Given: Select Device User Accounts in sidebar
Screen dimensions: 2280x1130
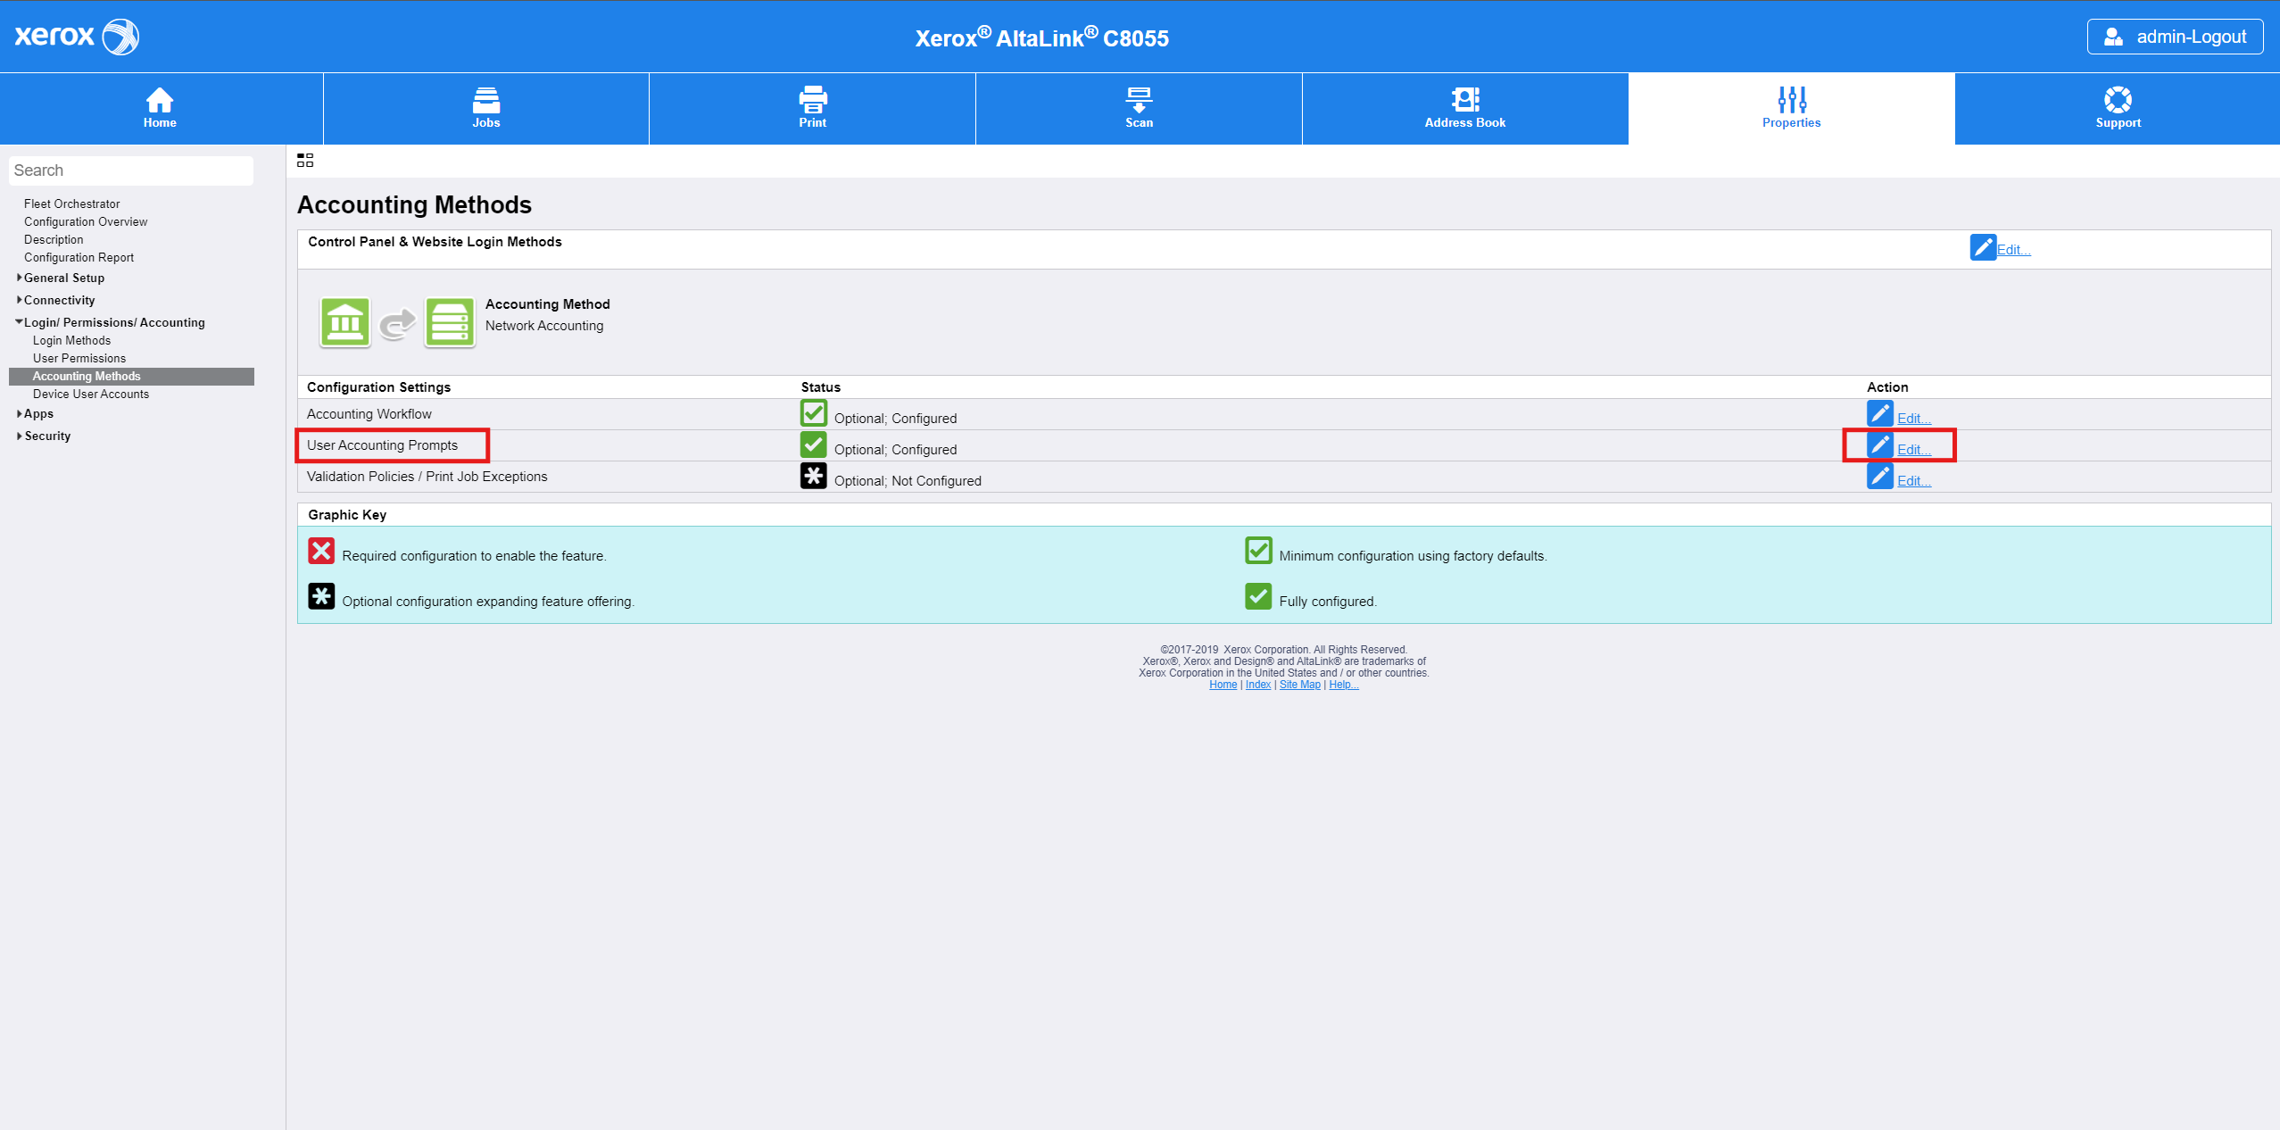Looking at the screenshot, I should (91, 394).
